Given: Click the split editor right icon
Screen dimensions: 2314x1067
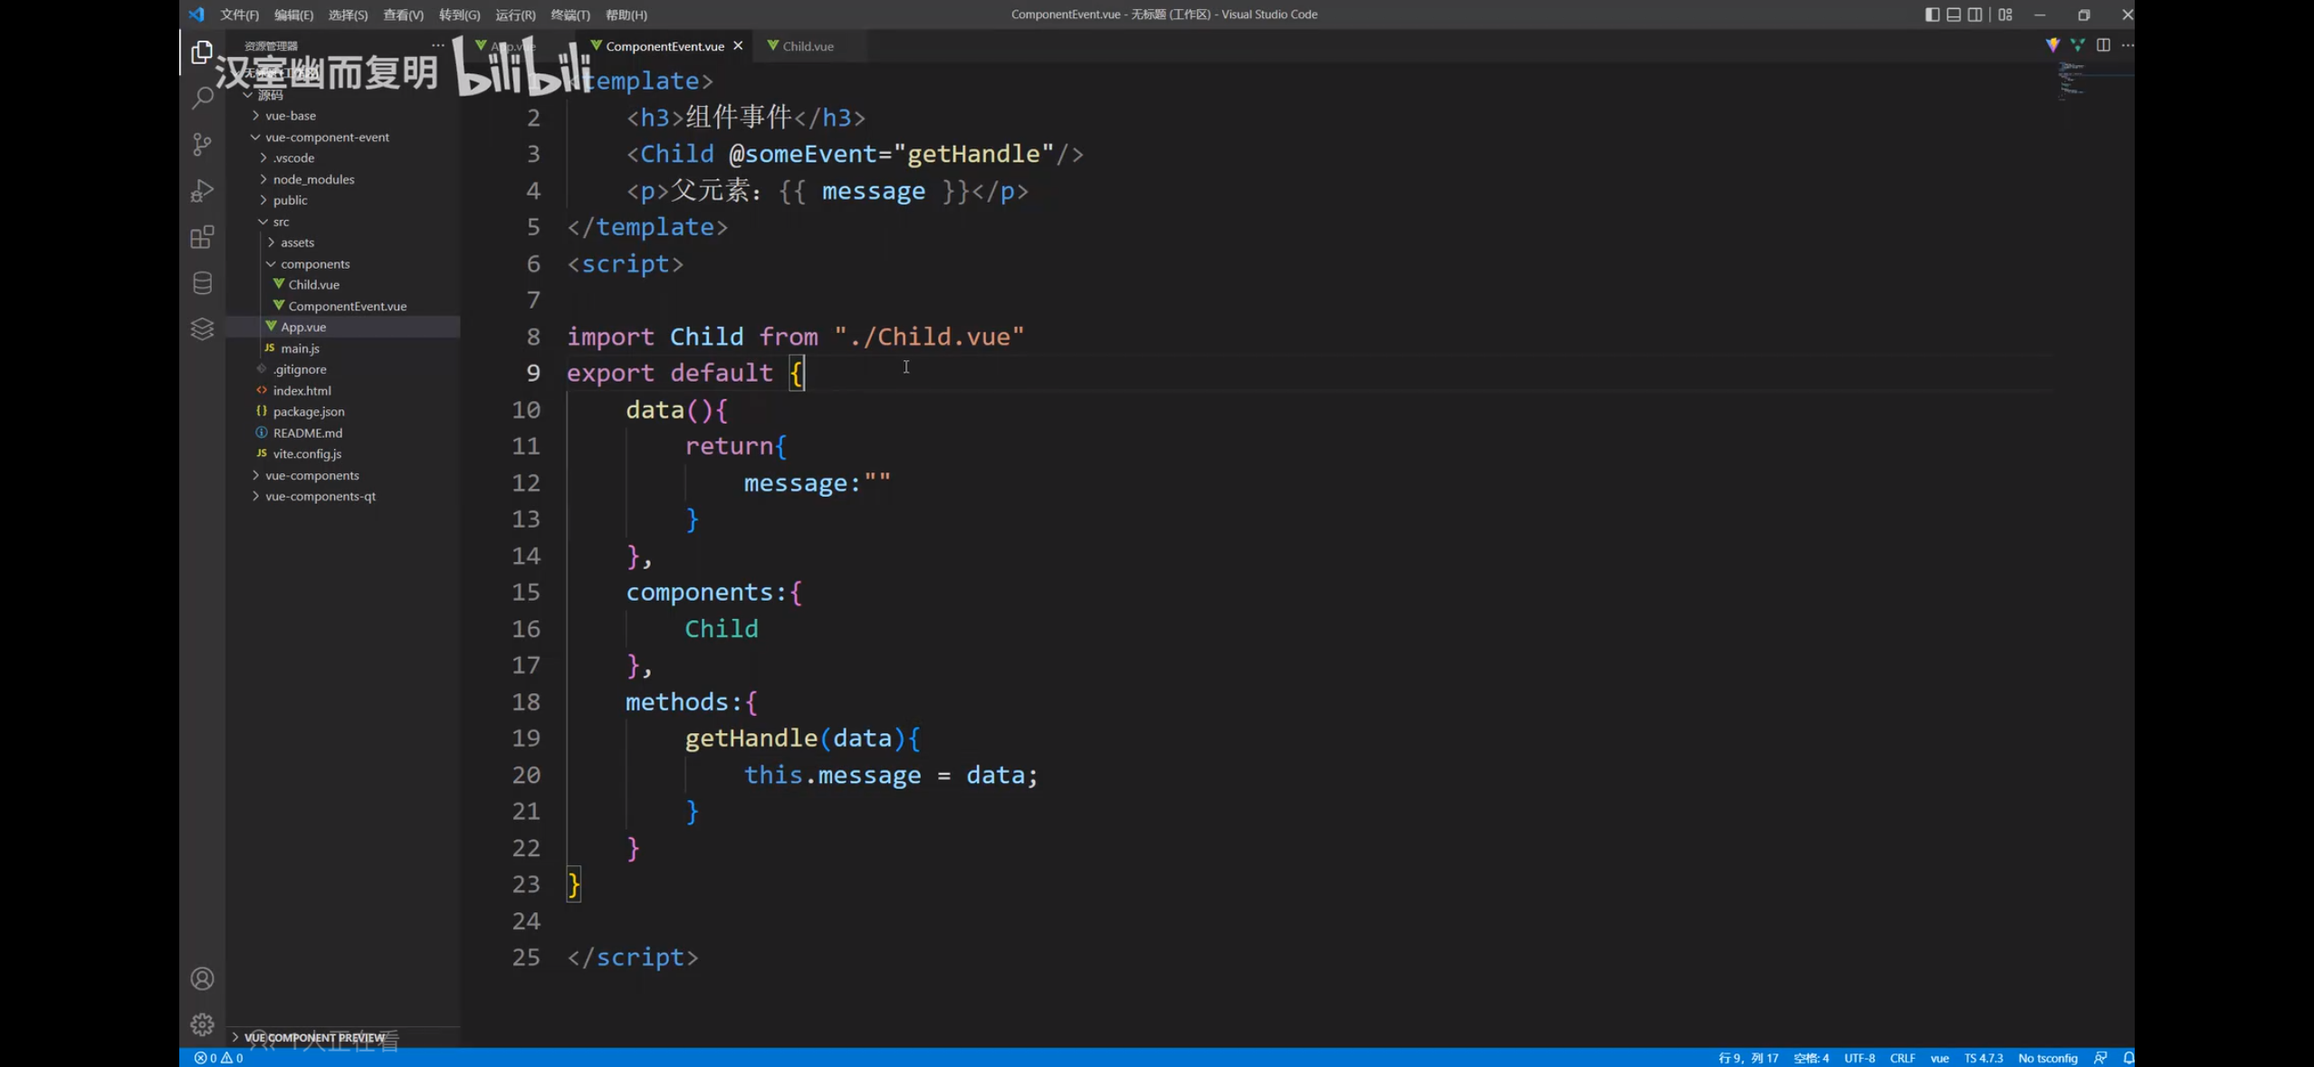Looking at the screenshot, I should click(x=2103, y=45).
